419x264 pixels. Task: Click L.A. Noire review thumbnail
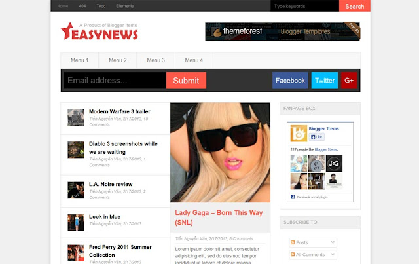76,190
